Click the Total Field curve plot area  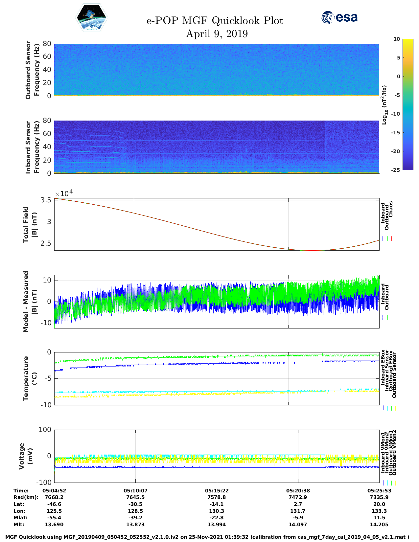click(x=217, y=224)
